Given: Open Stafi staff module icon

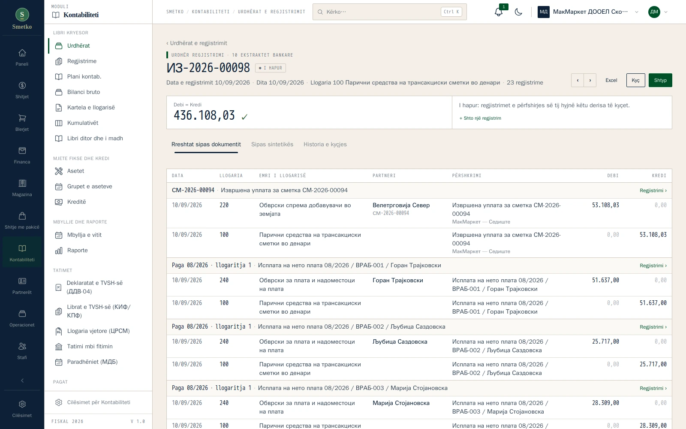Looking at the screenshot, I should [x=22, y=351].
